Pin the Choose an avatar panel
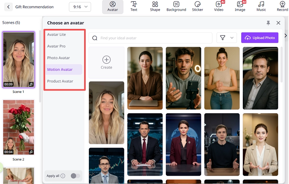The height and width of the screenshot is (184, 289). point(268,23)
